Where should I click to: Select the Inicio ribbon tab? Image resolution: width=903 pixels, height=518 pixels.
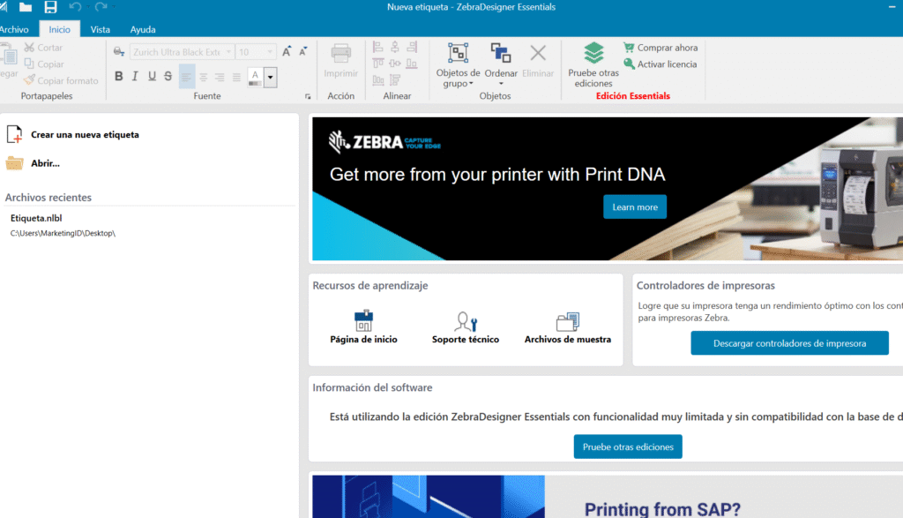point(59,29)
